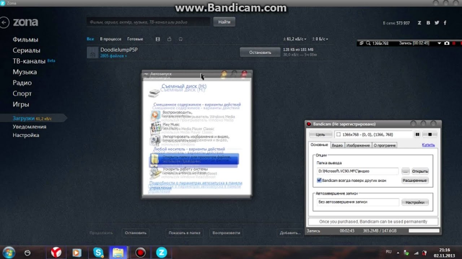Open the О программе tab
Screen dimensions: 462x259
(x=384, y=145)
